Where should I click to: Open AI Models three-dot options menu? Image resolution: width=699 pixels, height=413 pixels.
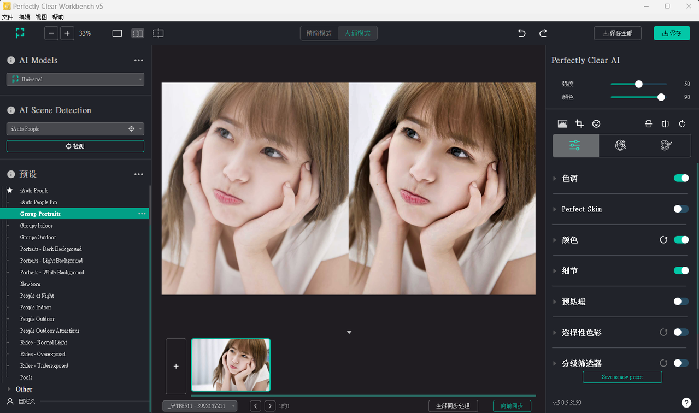tap(139, 60)
